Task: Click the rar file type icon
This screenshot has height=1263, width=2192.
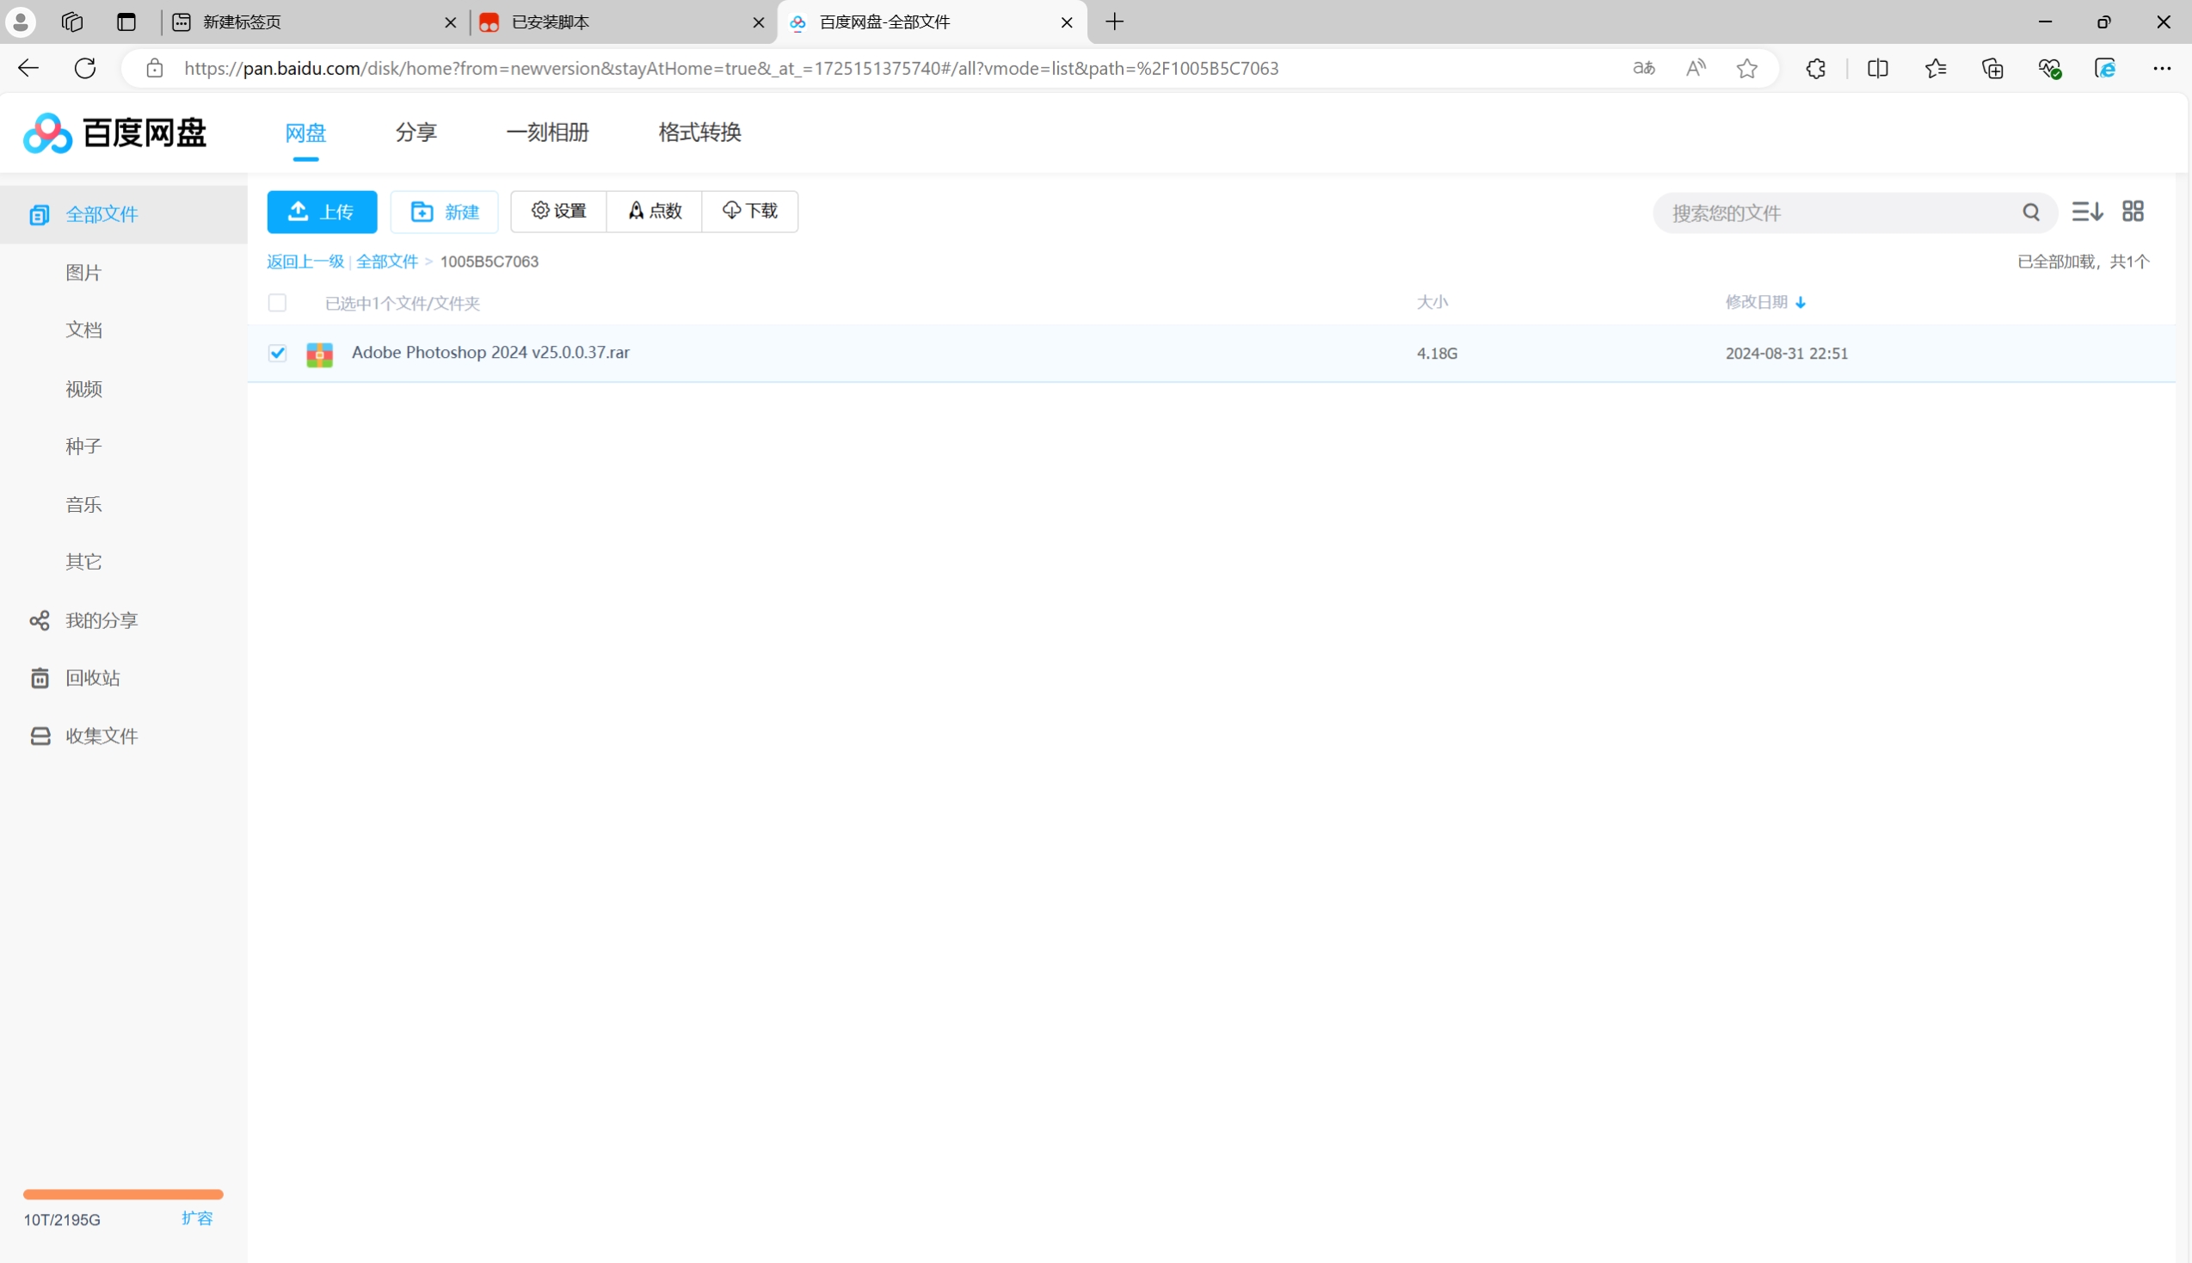Action: (320, 354)
